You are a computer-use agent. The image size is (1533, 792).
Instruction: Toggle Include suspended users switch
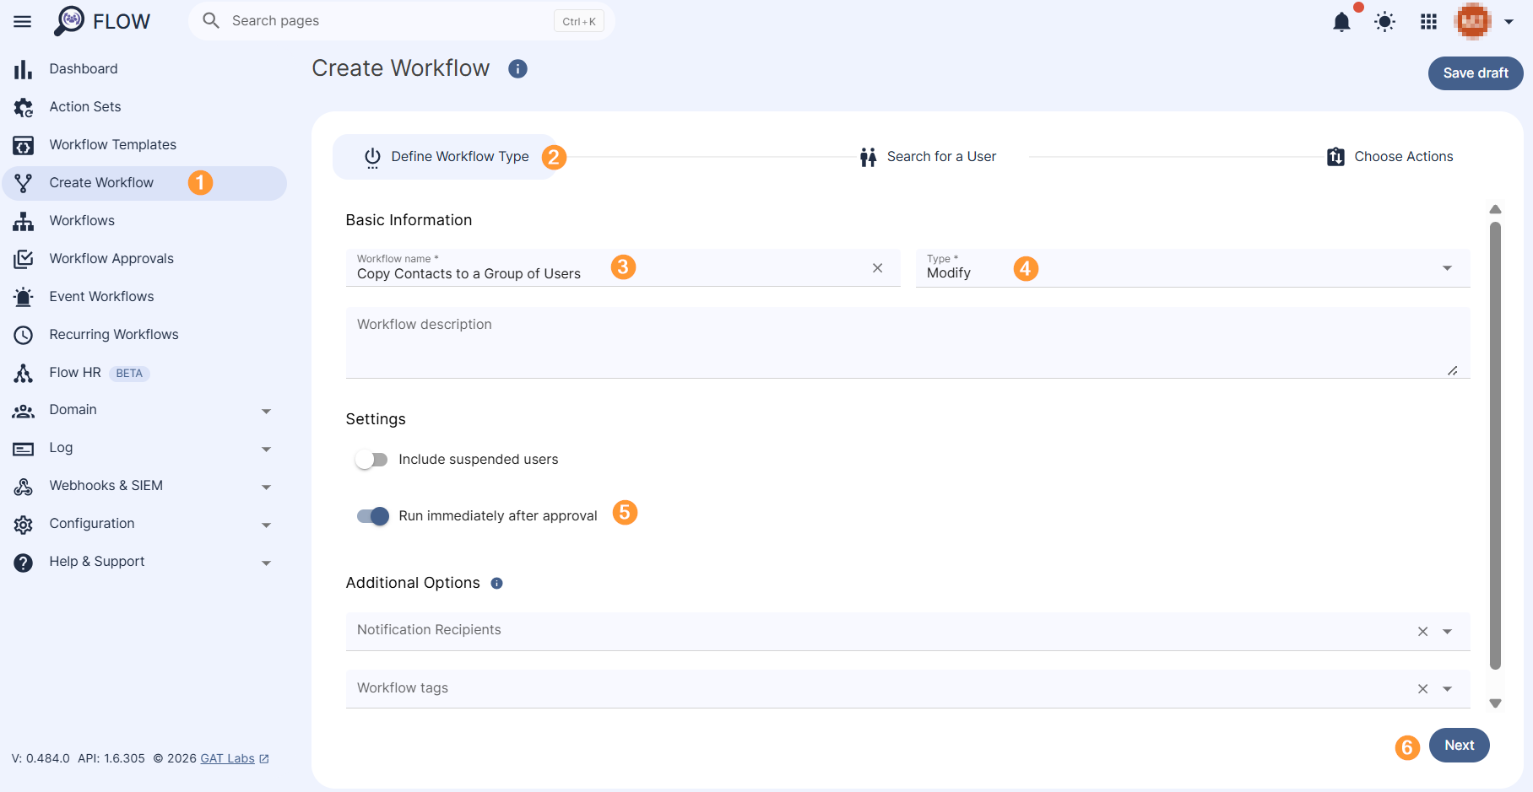(371, 460)
